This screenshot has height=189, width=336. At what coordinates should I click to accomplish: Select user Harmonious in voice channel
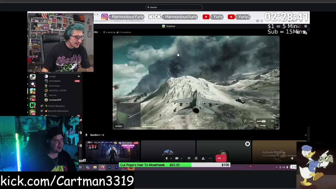[54, 86]
